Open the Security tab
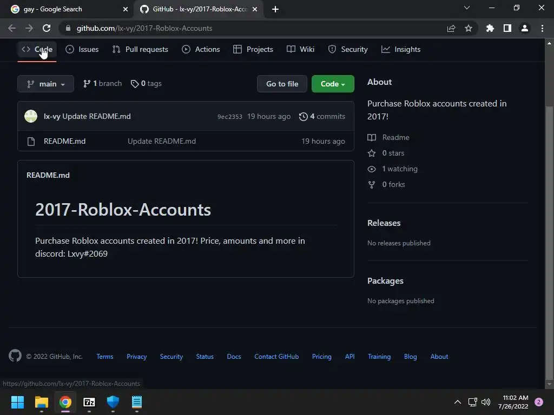 click(x=348, y=49)
